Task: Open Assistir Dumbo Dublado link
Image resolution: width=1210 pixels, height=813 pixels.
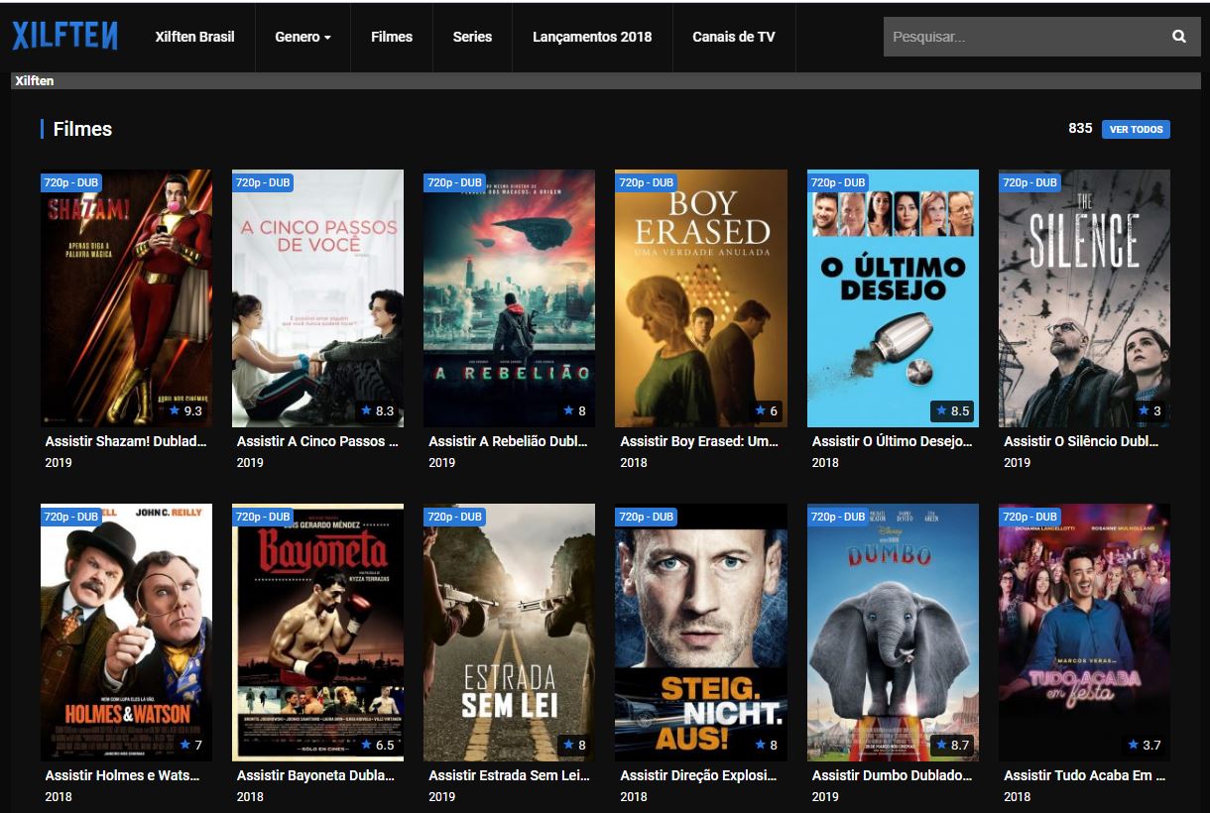Action: tap(891, 774)
